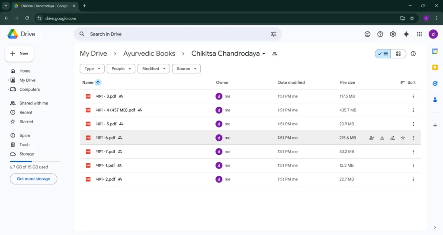This screenshot has height=235, width=443.
Task: Open the settings gear icon
Action: click(x=393, y=34)
